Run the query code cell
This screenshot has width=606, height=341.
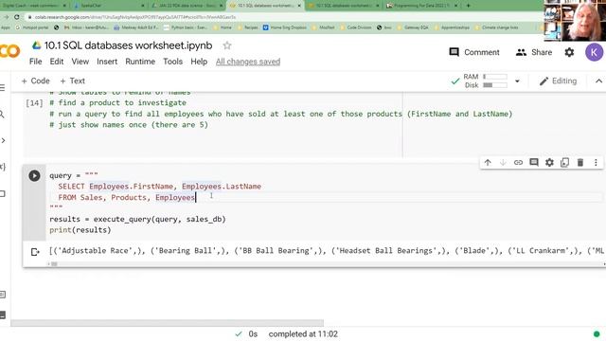pyautogui.click(x=34, y=176)
